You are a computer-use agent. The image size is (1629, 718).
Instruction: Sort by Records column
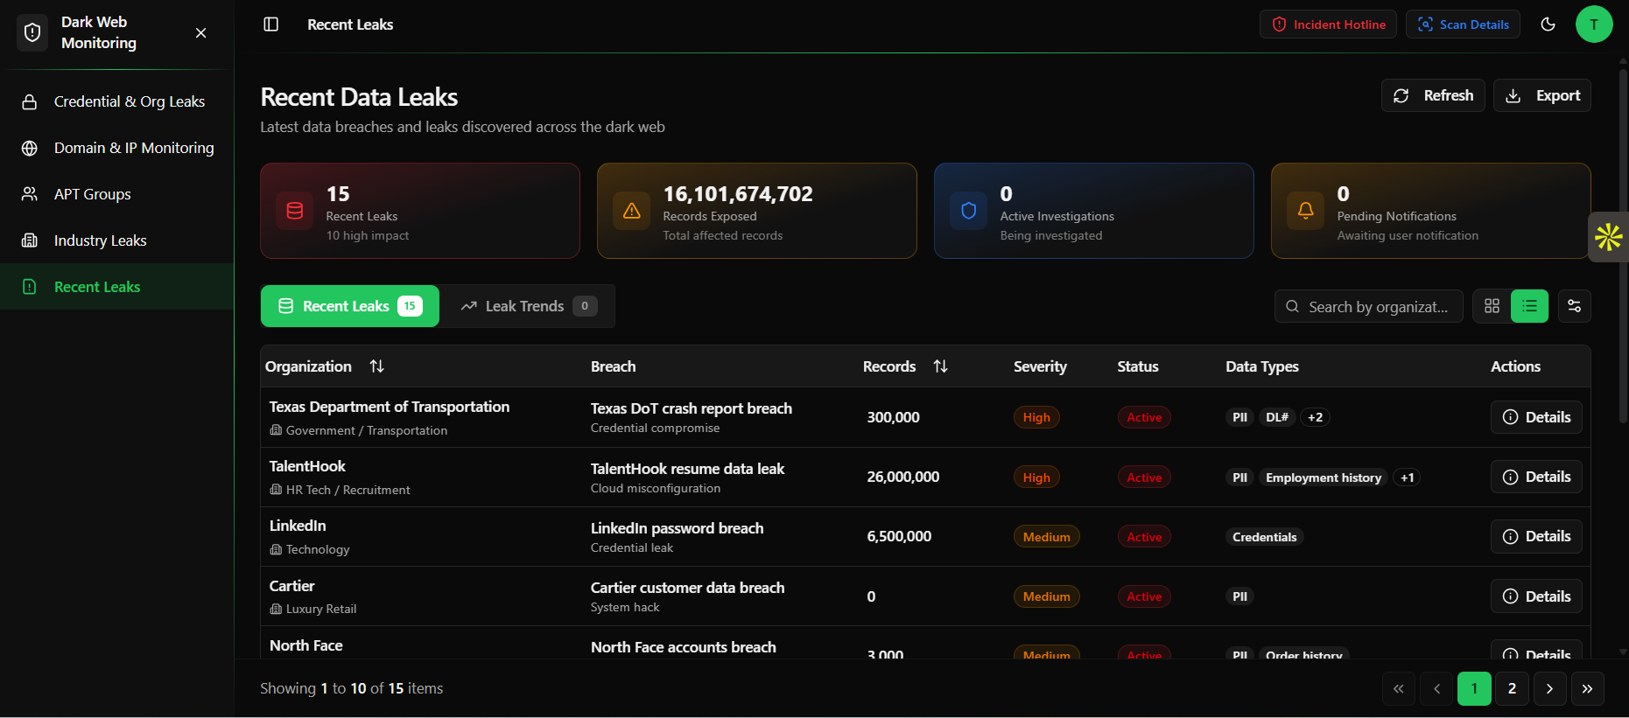(x=940, y=366)
